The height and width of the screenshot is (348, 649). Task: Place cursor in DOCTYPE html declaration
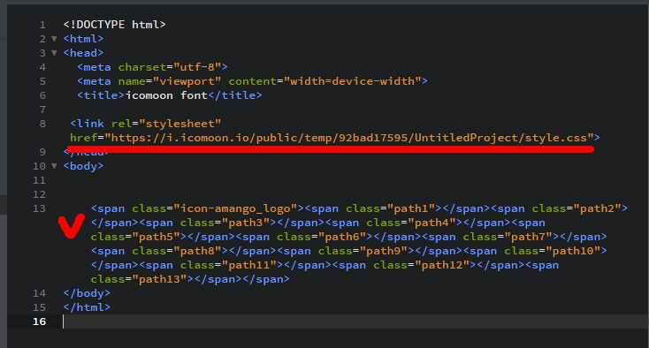point(114,25)
